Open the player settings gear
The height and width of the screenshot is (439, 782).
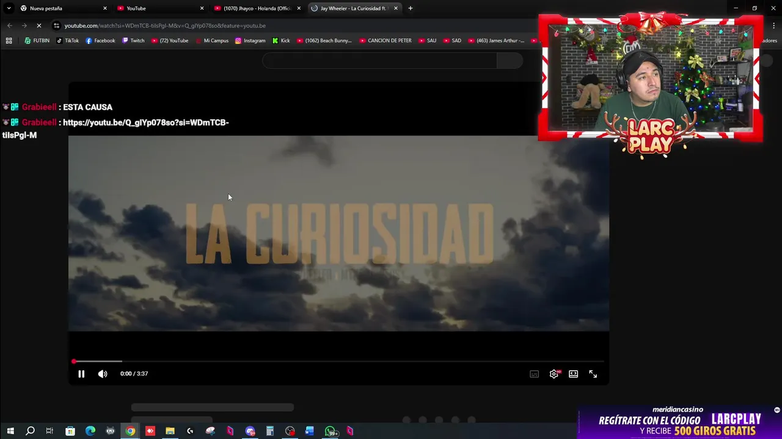pos(554,374)
